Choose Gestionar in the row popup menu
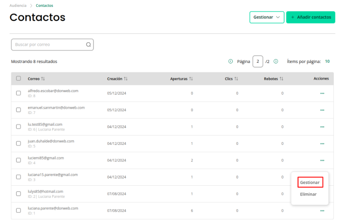This screenshot has height=224, width=340. (x=310, y=182)
